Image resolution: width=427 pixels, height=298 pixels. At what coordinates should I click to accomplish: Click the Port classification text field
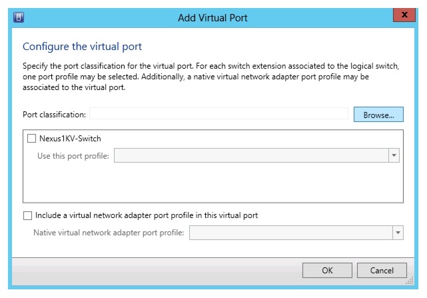click(218, 115)
